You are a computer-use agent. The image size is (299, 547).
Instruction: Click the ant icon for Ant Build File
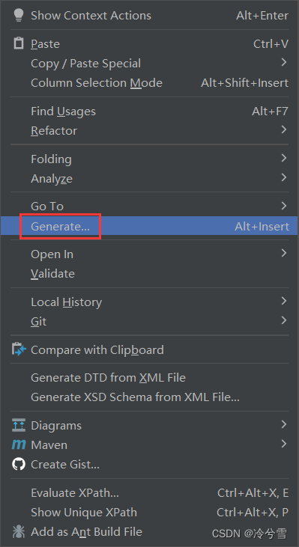coord(19,531)
